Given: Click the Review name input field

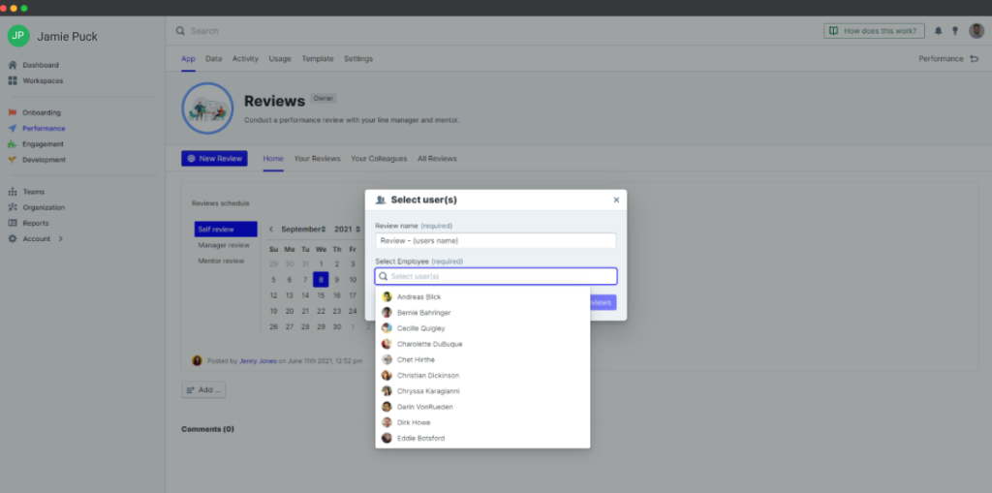Looking at the screenshot, I should point(496,240).
